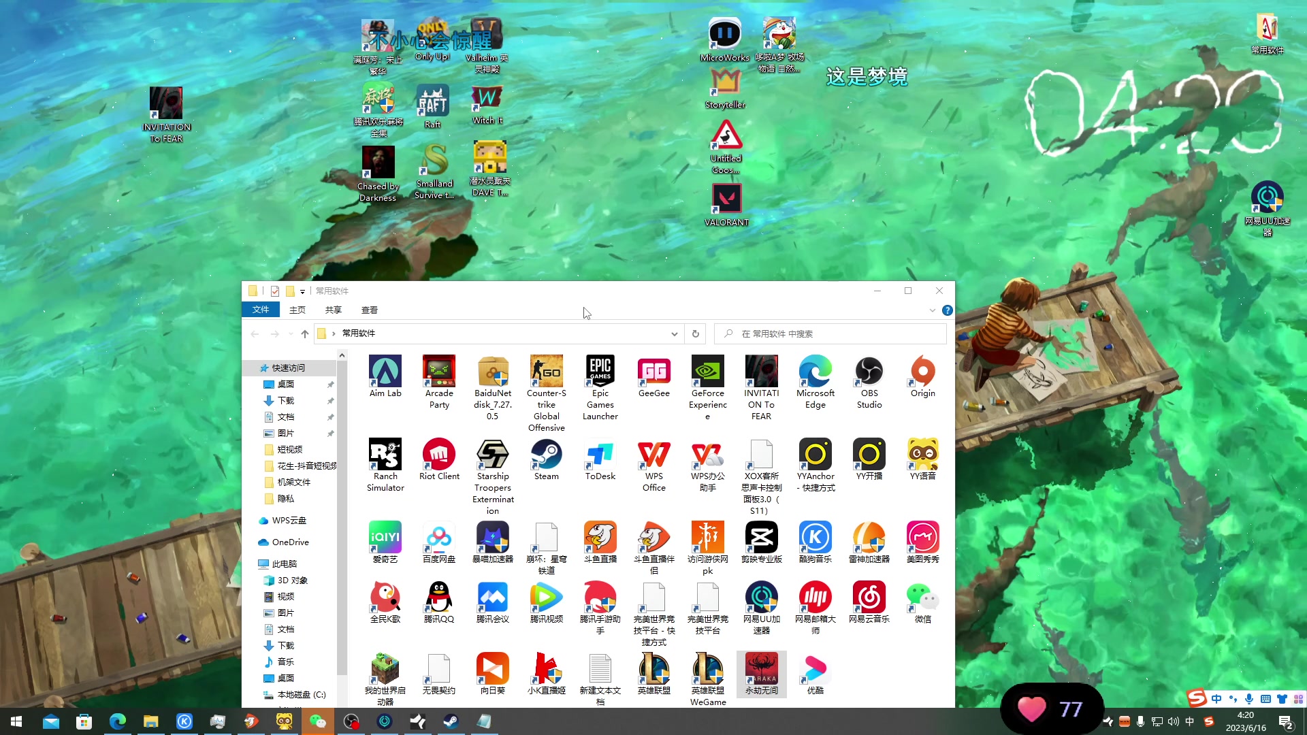
Task: Open VALORANT desktop shortcut
Action: coord(726,205)
